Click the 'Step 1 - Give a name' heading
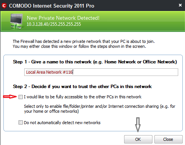The height and width of the screenshot is (145, 185). click(95, 62)
